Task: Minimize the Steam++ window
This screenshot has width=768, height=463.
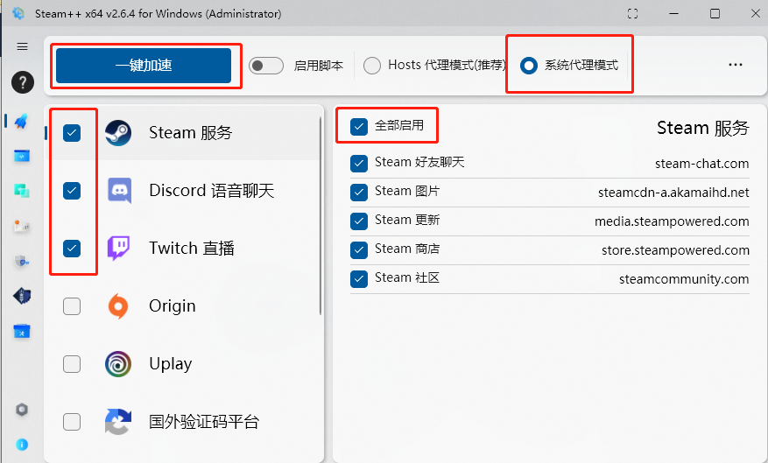Action: click(674, 14)
